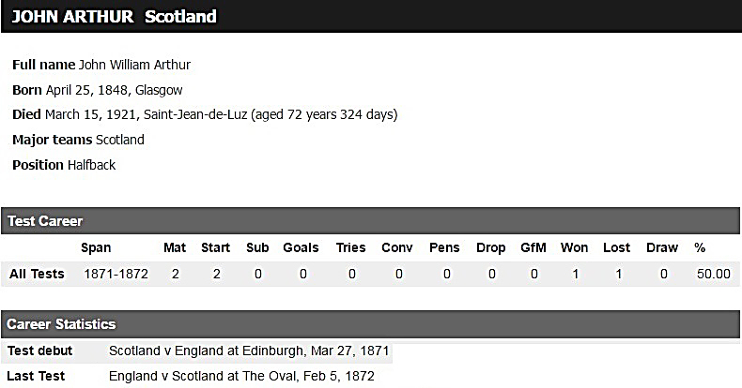The width and height of the screenshot is (742, 388).
Task: Select the Test Career section header
Action: click(x=45, y=221)
